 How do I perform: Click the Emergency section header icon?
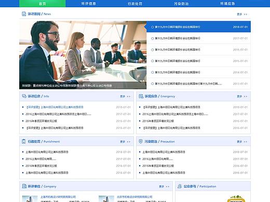141,96
